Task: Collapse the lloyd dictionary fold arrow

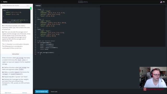Action: [37, 9]
